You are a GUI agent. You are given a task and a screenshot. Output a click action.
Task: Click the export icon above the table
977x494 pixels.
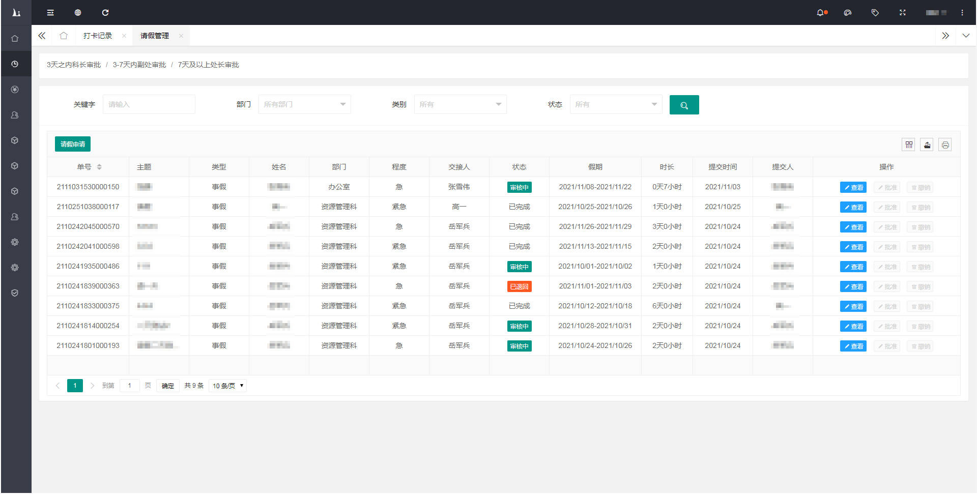927,145
